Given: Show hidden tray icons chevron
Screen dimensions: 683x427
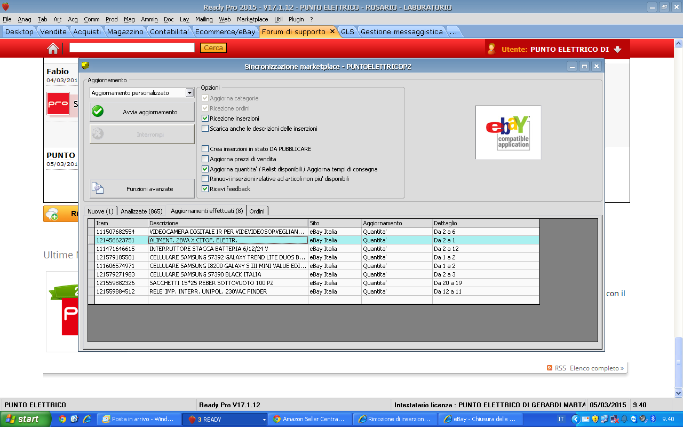Looking at the screenshot, I should tap(576, 419).
